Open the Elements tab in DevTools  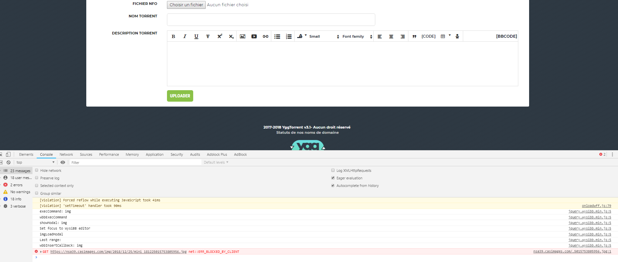click(x=26, y=154)
